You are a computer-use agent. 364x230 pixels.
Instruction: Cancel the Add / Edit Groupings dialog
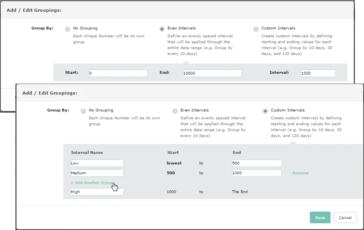point(345,217)
